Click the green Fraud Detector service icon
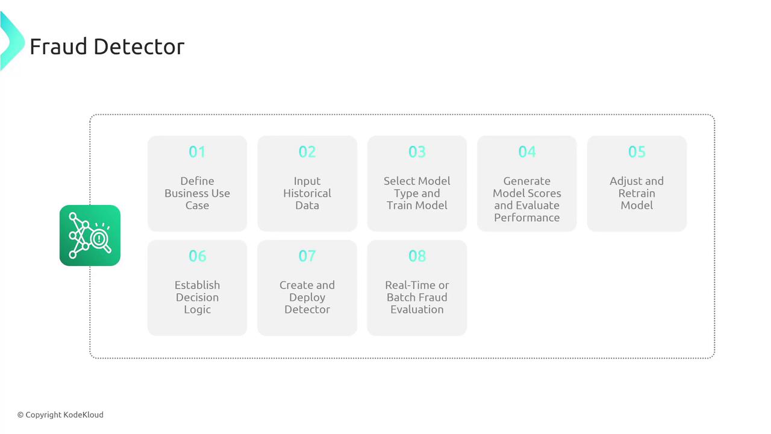This screenshot has width=771, height=434. click(90, 235)
